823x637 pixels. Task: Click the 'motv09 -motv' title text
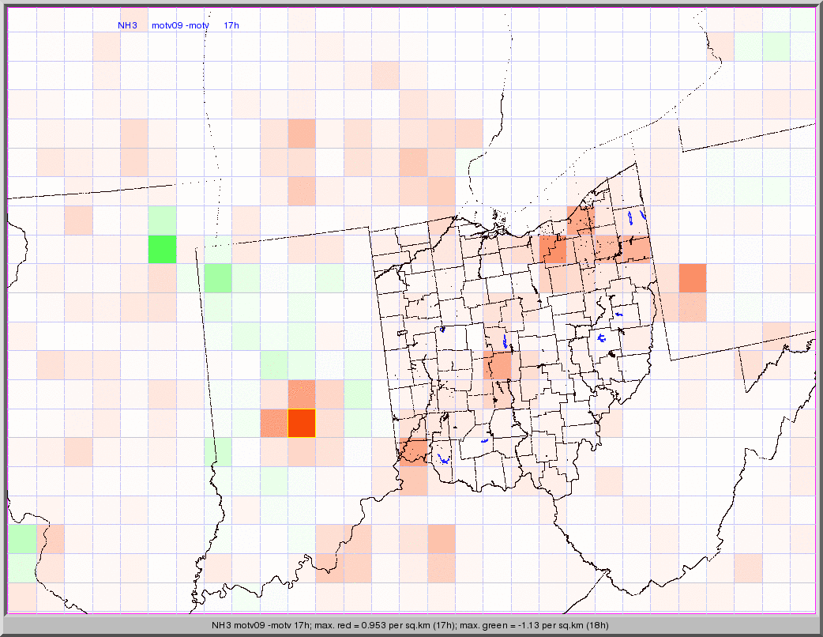click(x=180, y=25)
